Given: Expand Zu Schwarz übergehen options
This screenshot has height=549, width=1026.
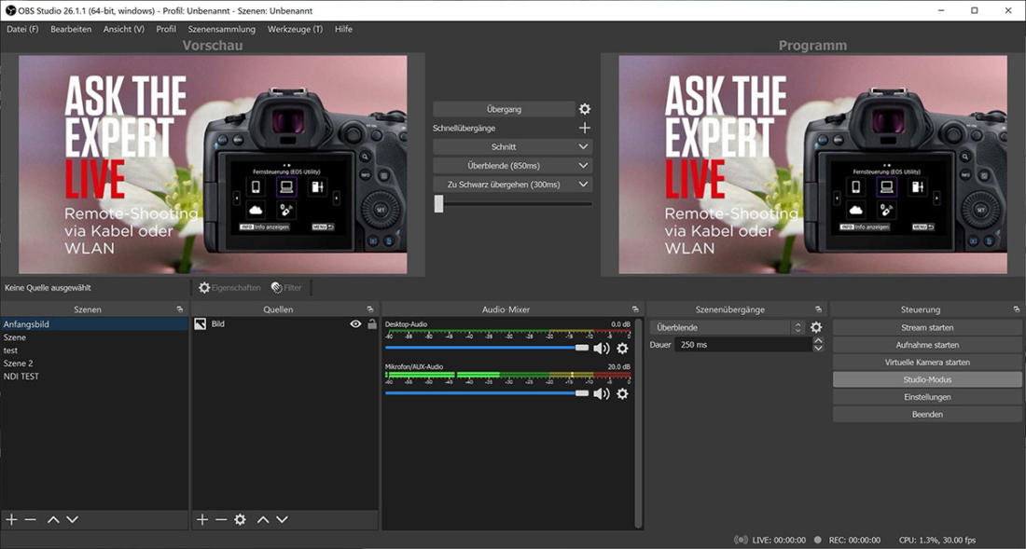Looking at the screenshot, I should 583,185.
